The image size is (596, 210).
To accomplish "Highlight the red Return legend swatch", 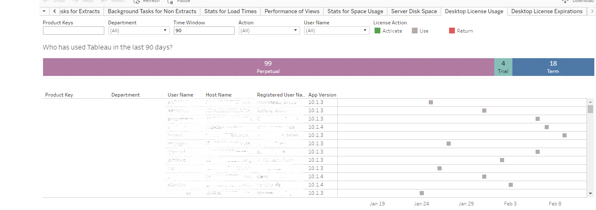I will 452,31.
